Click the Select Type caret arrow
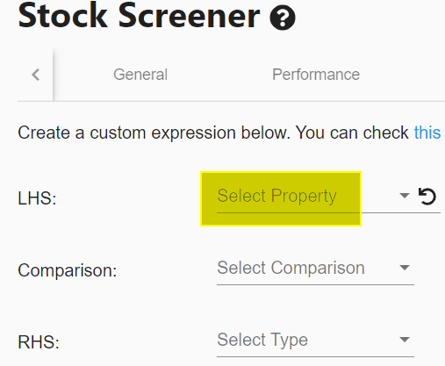The image size is (445, 366). (405, 340)
